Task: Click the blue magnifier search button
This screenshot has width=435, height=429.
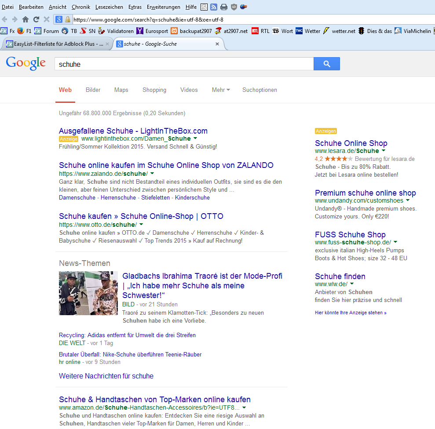Action: pos(326,64)
